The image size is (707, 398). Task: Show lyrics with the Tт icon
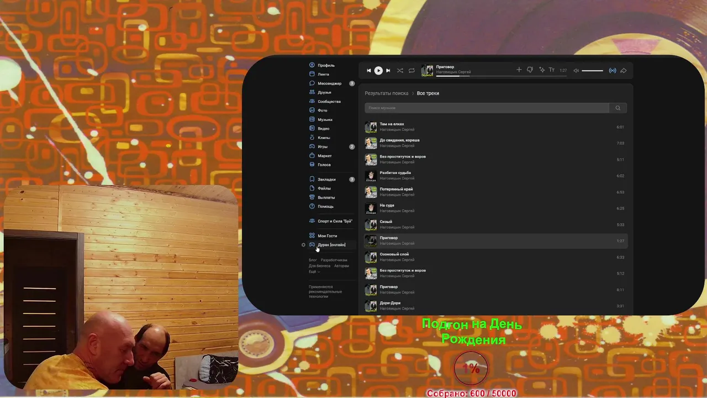click(x=551, y=70)
